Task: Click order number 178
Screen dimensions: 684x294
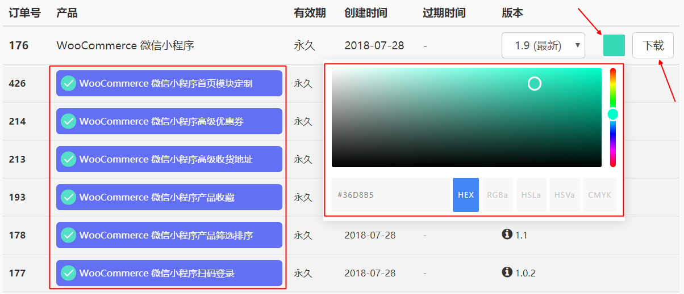Action: [17, 235]
